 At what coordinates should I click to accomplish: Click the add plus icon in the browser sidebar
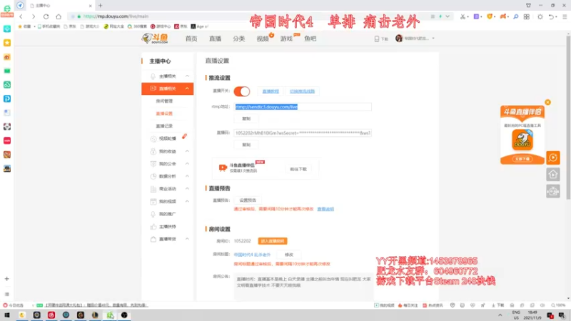pyautogui.click(x=6, y=279)
